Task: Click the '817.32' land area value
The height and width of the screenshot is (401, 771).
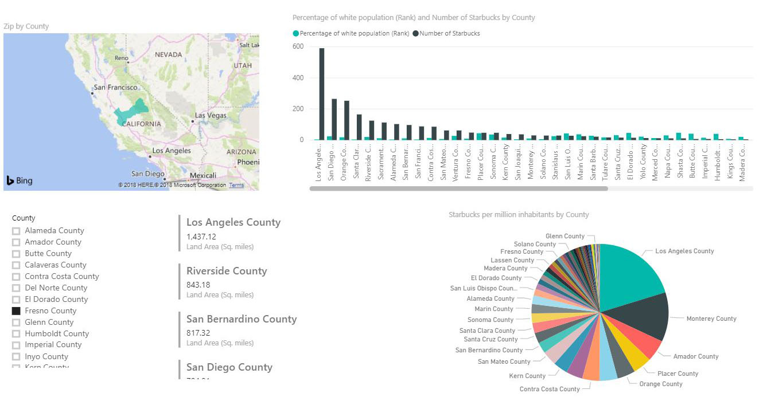Action: [x=198, y=333]
